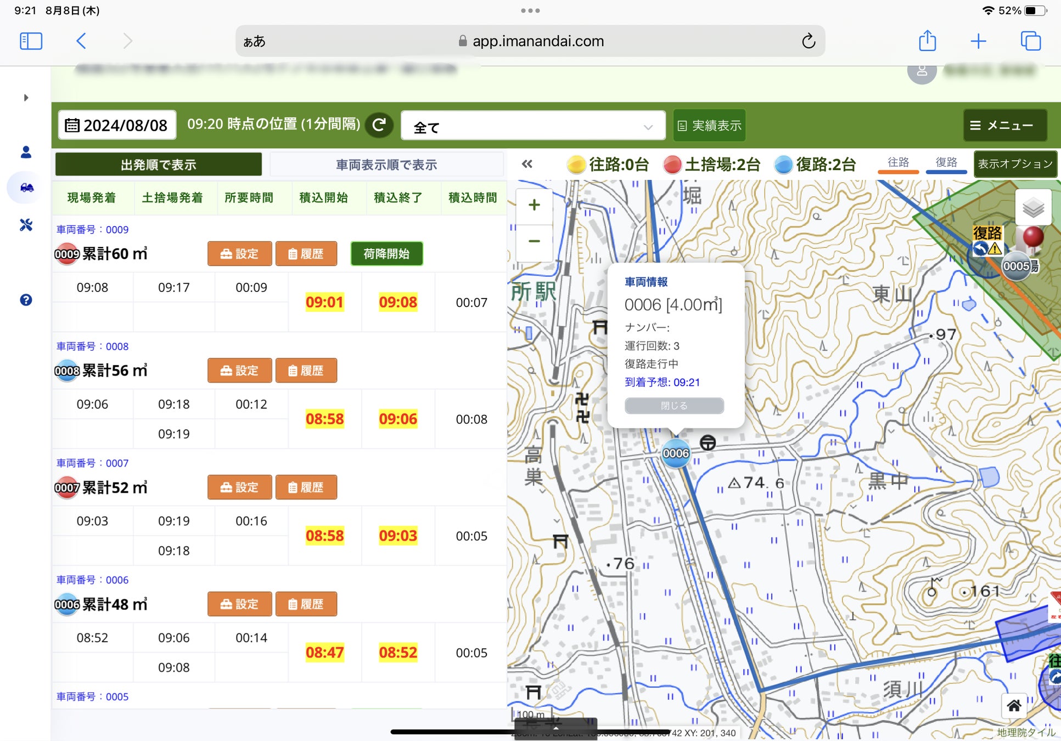The width and height of the screenshot is (1061, 741).
Task: Close the vehicle info popup with 閉じる
Action: click(674, 406)
